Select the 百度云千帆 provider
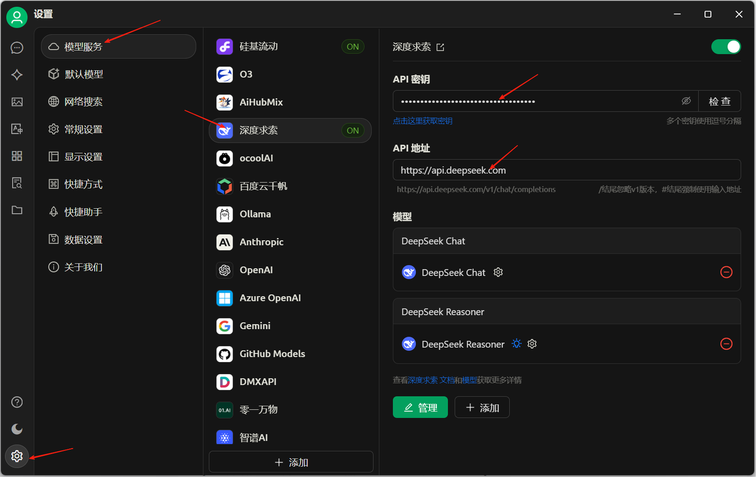Screen dimensions: 756x477 click(x=290, y=186)
